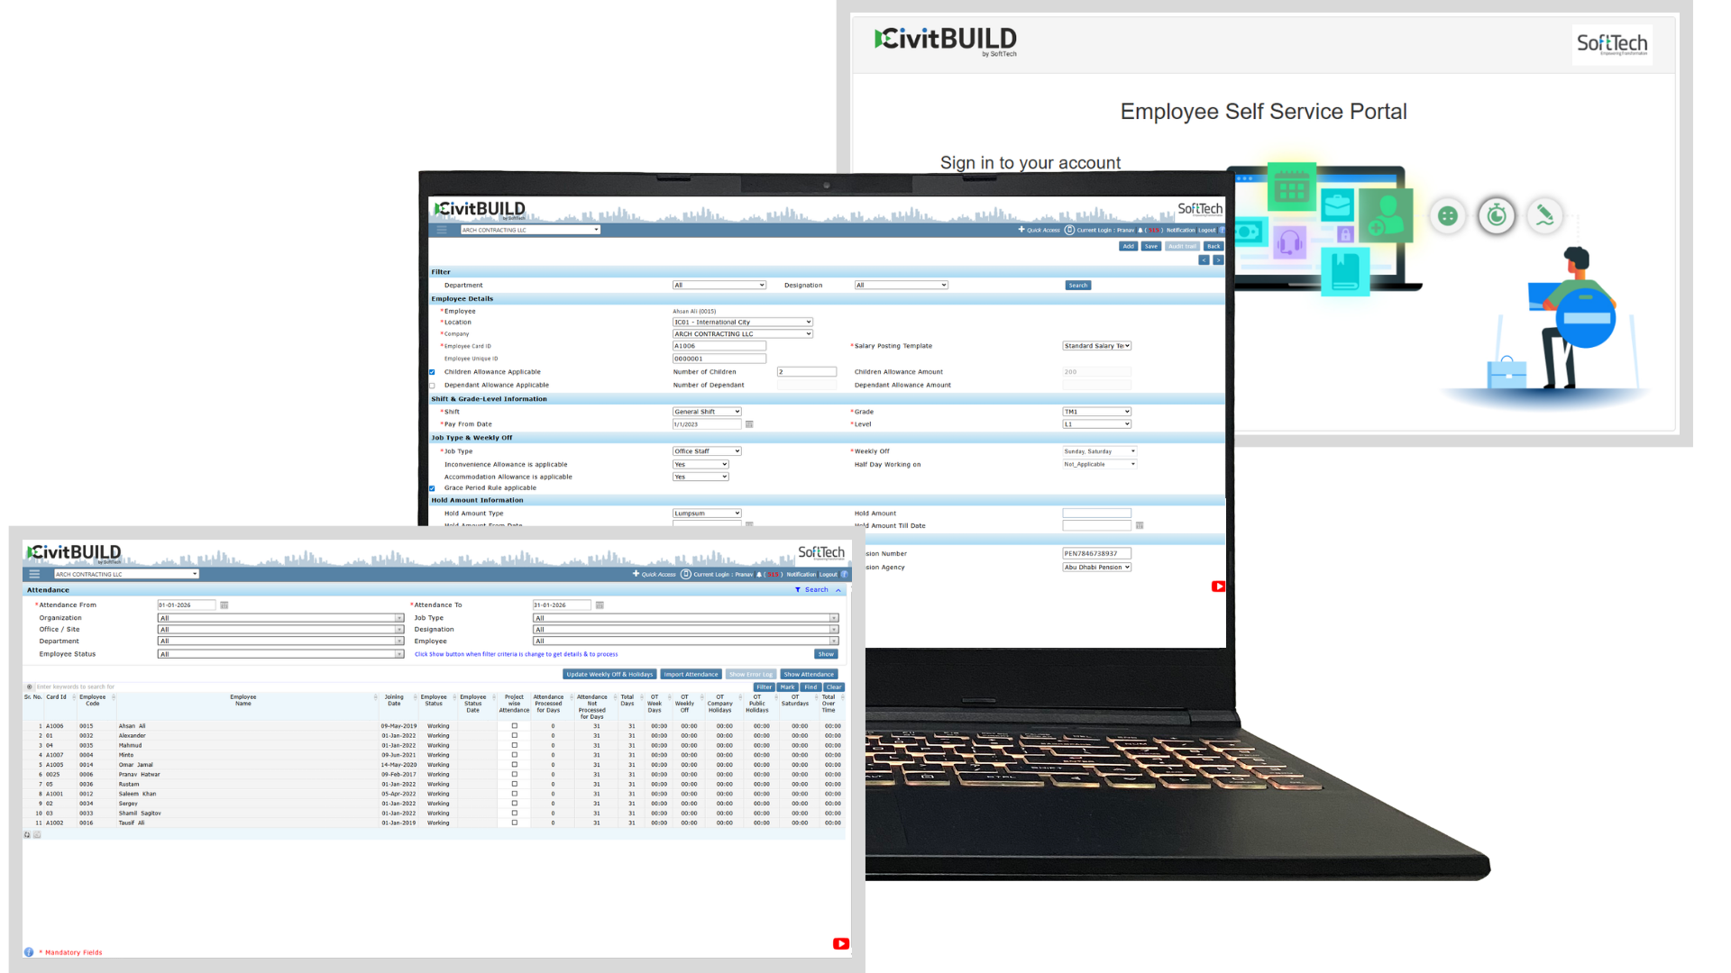Collapse the Search panel chevron on Attendance

point(838,590)
